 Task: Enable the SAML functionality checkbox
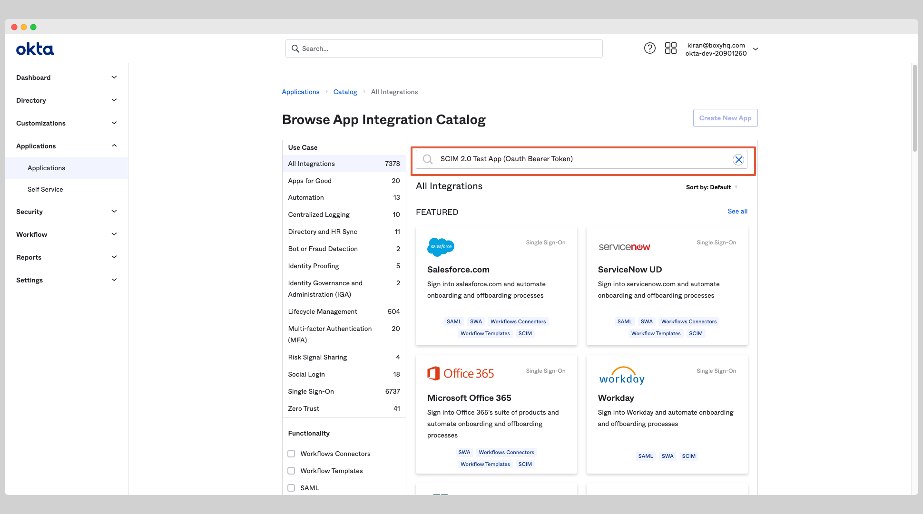point(291,487)
